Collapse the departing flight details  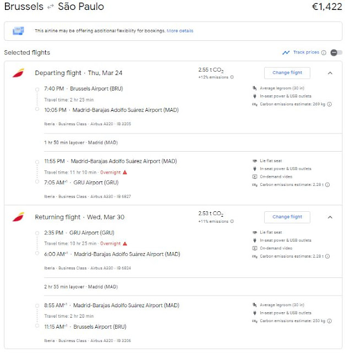(330, 73)
